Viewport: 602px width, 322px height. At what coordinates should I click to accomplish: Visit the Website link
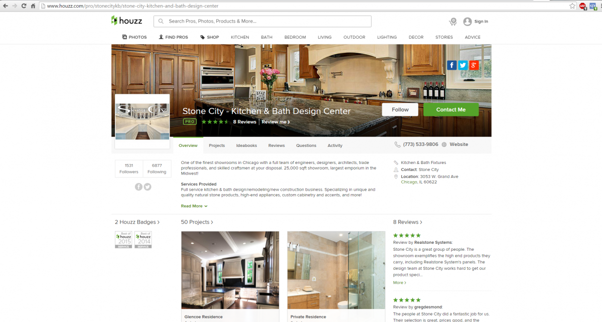459,144
